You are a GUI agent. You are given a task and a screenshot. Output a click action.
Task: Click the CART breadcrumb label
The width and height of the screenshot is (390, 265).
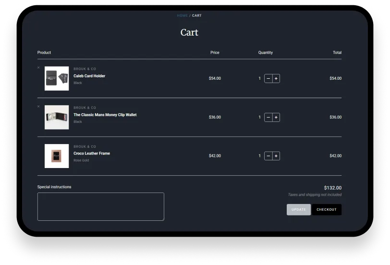tap(197, 15)
